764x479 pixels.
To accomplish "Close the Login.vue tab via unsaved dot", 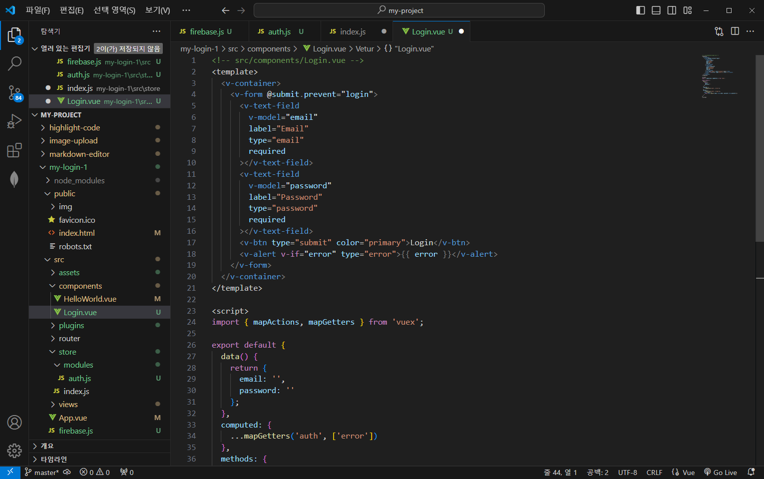I will [x=461, y=31].
